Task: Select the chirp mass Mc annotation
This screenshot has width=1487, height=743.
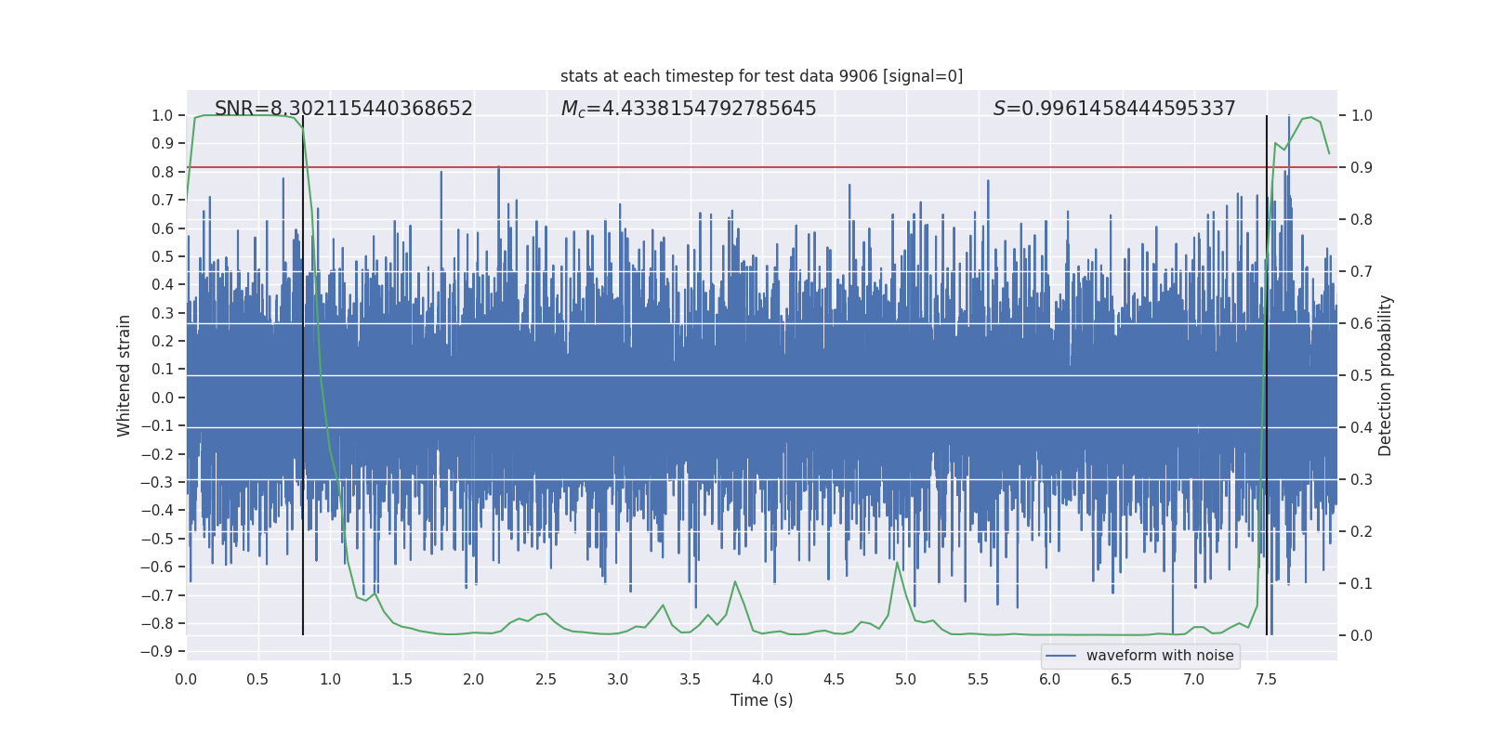Action: [x=688, y=109]
